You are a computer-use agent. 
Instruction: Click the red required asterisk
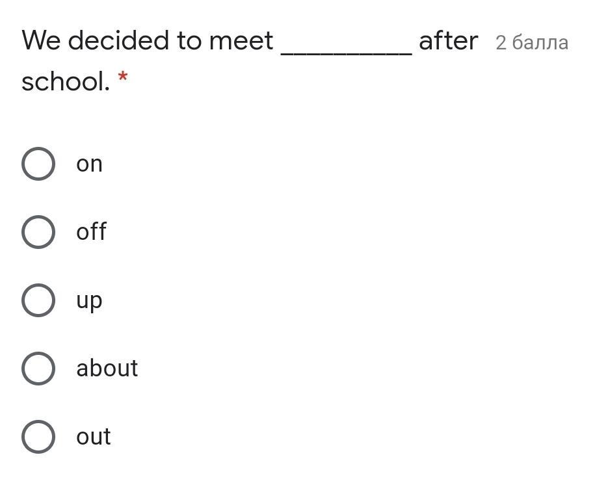point(123,79)
